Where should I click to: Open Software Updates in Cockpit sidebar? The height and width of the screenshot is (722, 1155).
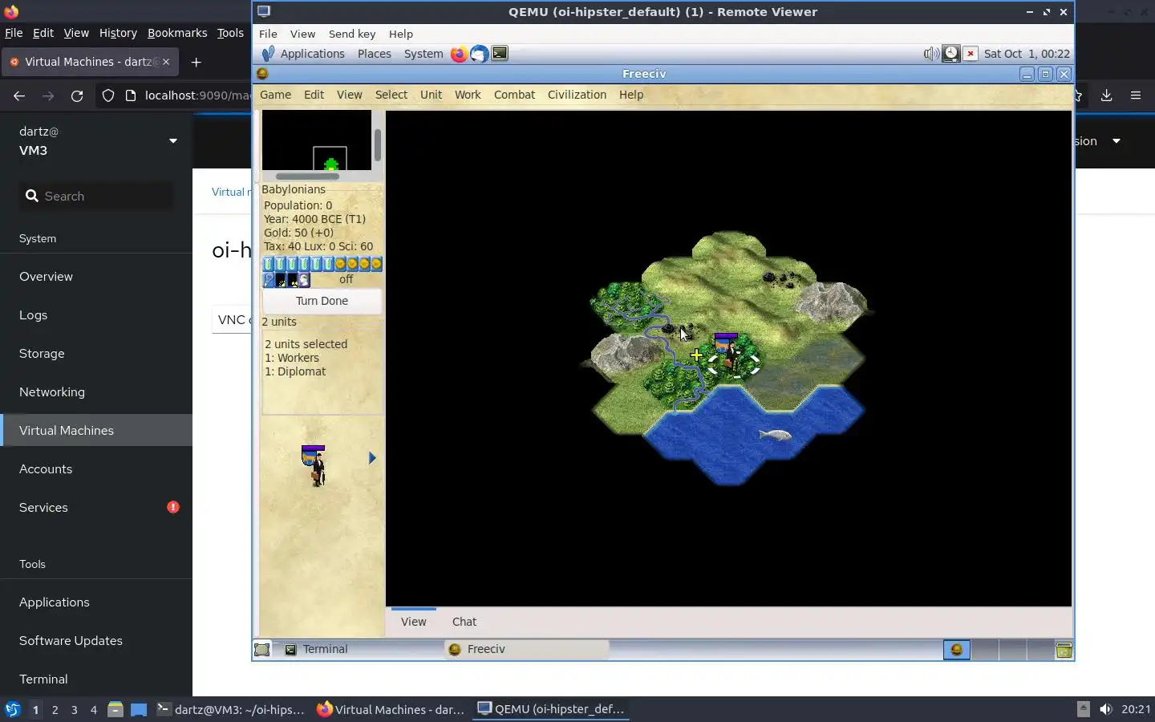[x=96, y=641]
